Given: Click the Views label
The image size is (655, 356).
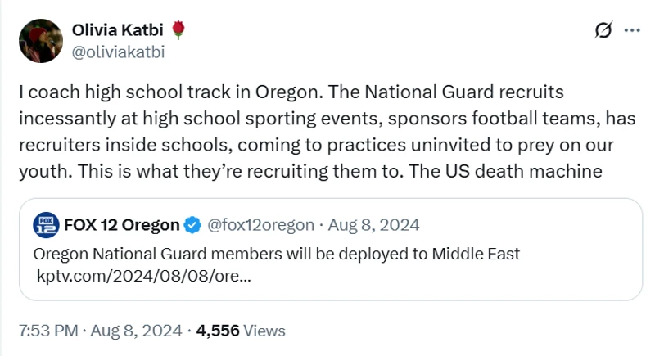Looking at the screenshot, I should point(264,331).
